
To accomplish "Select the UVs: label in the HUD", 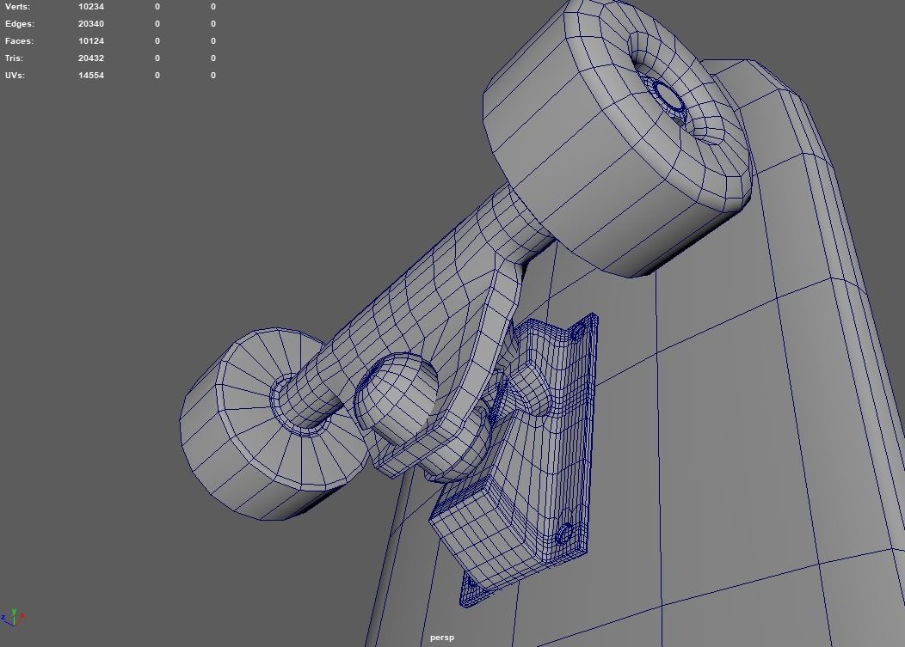I will pyautogui.click(x=15, y=76).
